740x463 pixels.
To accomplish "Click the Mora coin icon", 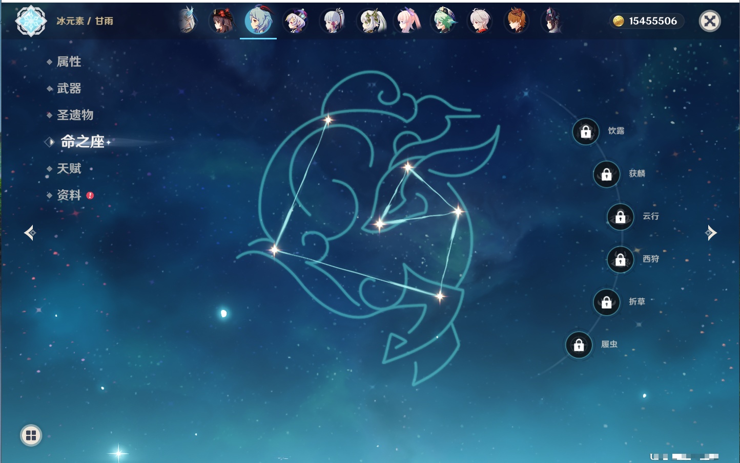I will [x=619, y=21].
